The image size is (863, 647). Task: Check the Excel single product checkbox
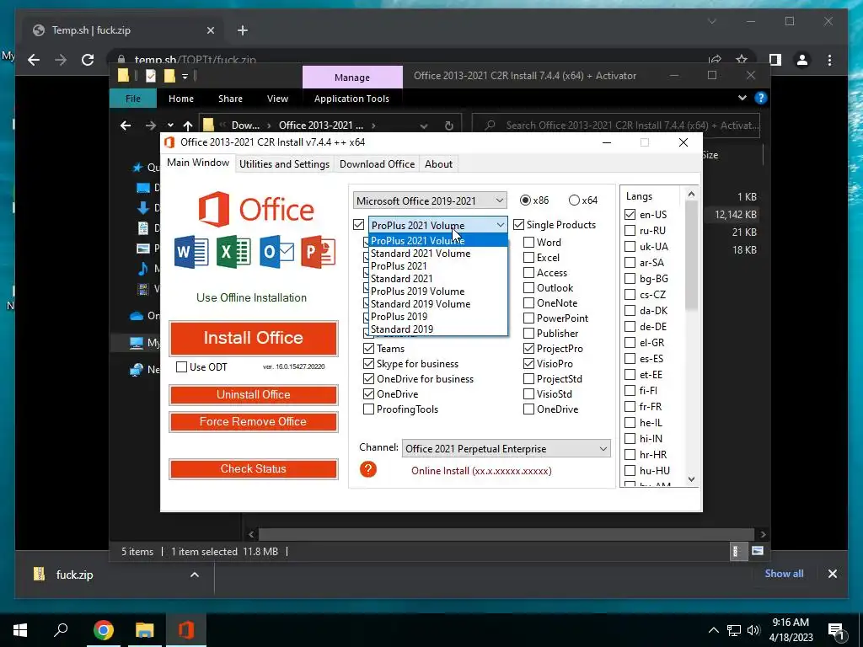point(528,258)
